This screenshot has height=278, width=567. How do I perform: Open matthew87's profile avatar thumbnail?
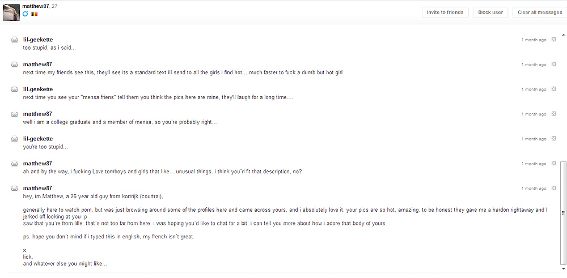(x=11, y=12)
